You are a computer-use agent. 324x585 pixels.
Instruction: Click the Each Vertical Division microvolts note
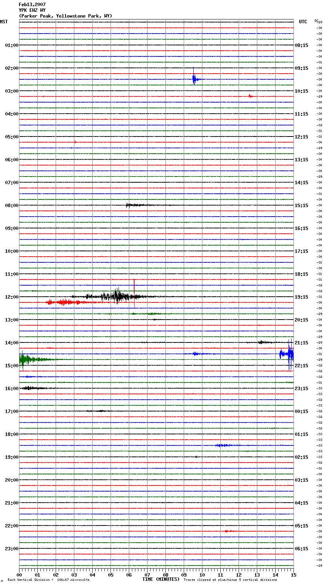click(x=48, y=580)
